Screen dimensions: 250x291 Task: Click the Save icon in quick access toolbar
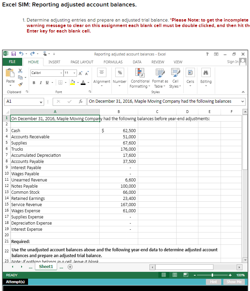click(x=14, y=54)
